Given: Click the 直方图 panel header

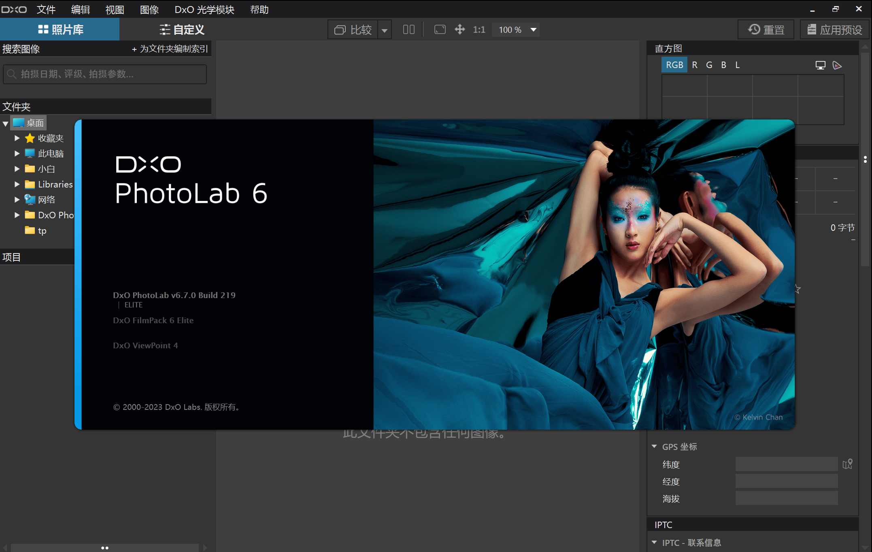Looking at the screenshot, I should [x=753, y=49].
